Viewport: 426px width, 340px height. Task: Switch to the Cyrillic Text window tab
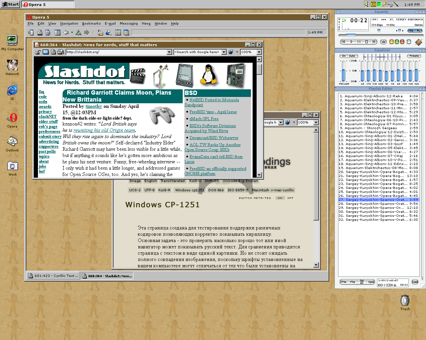click(53, 276)
